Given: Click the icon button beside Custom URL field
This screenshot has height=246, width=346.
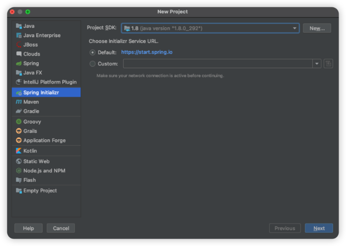Looking at the screenshot, I should [x=328, y=64].
